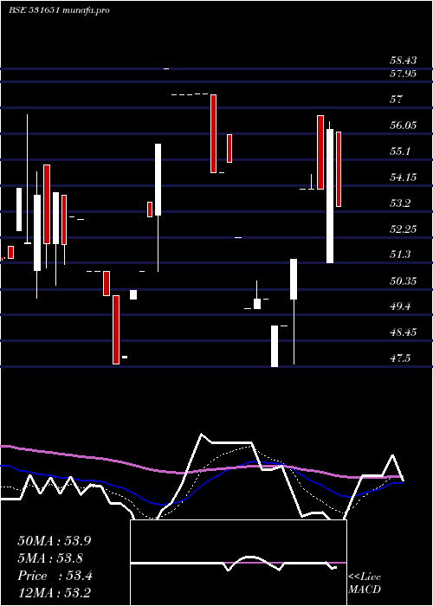This screenshot has width=433, height=606.
Task: Click inside the Live MACD inset chart
Action: (238, 563)
